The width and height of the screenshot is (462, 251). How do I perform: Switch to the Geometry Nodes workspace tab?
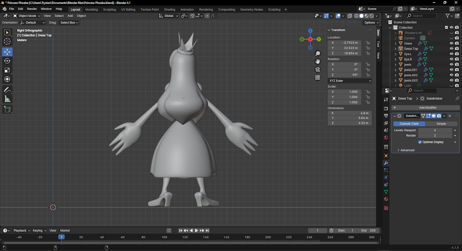coord(251,10)
